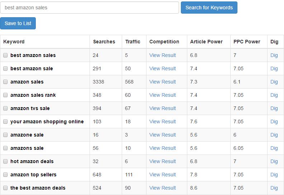Check the box for 'best amazon sales'

tap(5, 55)
